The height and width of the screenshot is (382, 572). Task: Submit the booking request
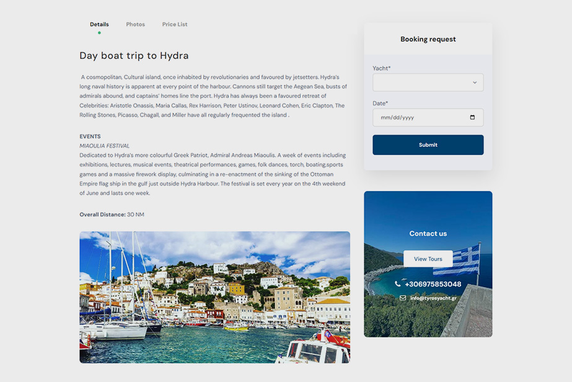coord(428,145)
